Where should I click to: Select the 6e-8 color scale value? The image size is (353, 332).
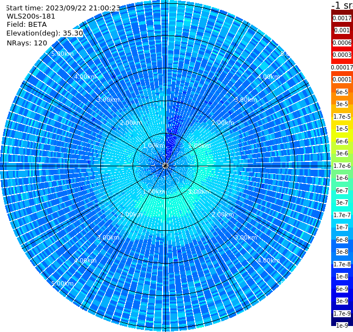click(342, 240)
